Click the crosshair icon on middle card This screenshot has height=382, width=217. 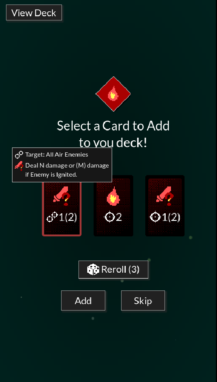click(109, 217)
